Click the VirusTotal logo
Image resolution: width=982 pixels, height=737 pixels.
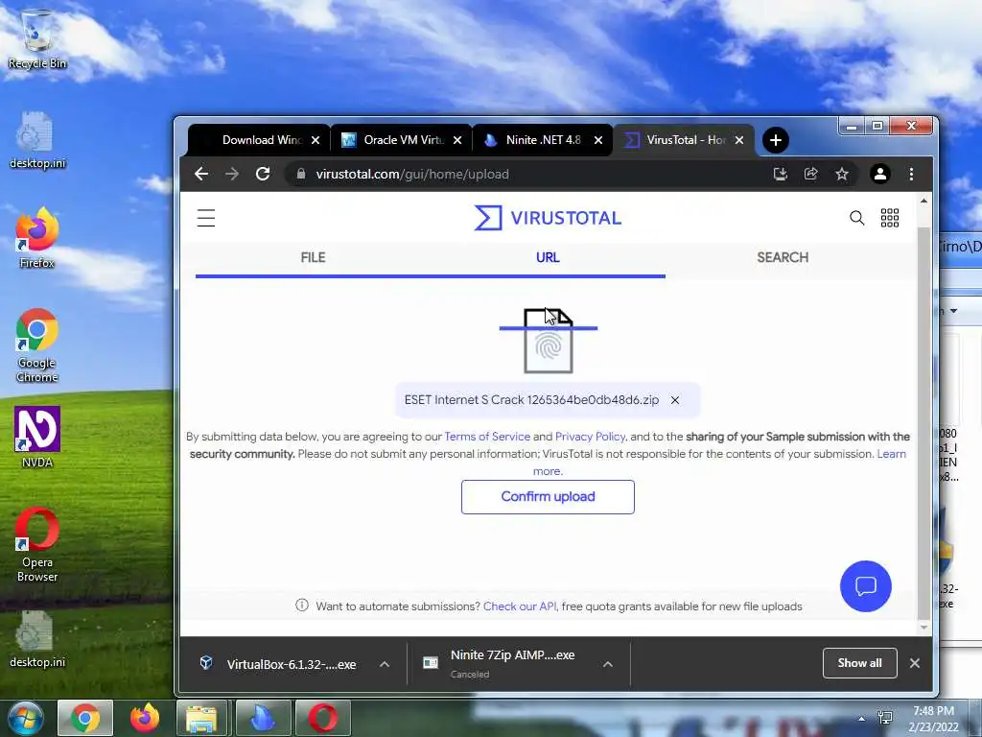(548, 218)
